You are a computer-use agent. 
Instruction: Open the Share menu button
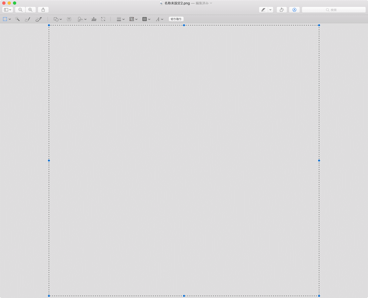pos(43,10)
